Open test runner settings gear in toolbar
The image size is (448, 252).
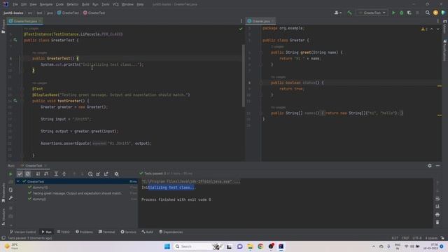point(116,174)
